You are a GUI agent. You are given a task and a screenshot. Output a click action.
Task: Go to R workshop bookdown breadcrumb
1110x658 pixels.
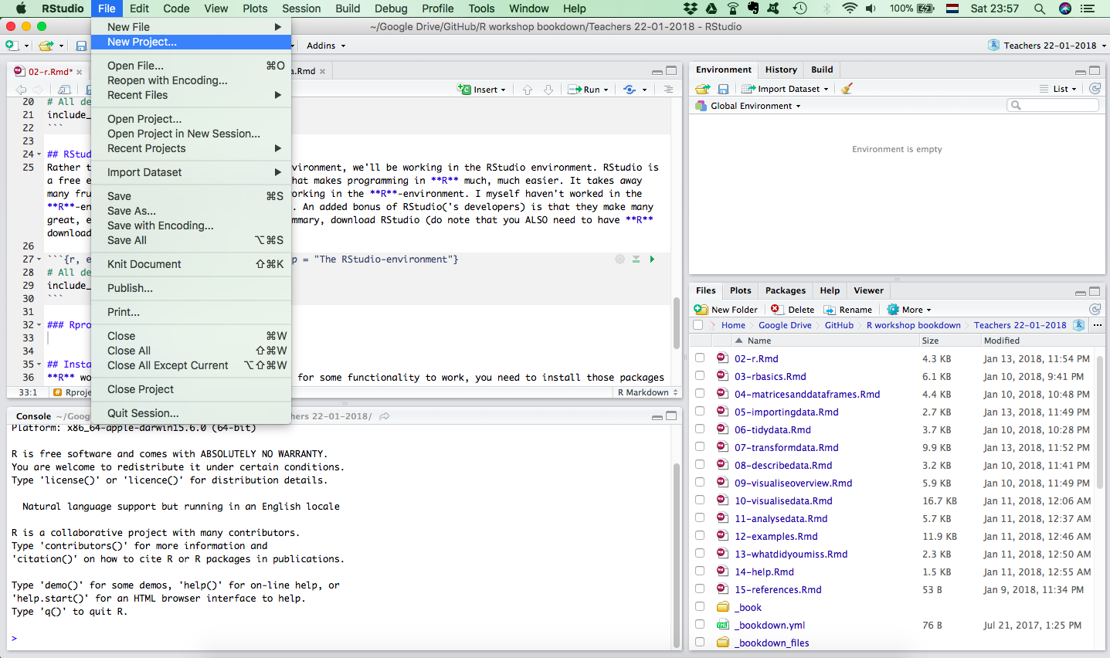913,325
